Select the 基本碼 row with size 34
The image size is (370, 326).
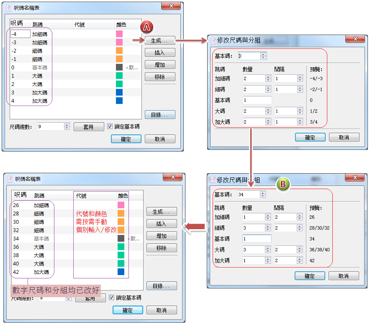(x=41, y=239)
